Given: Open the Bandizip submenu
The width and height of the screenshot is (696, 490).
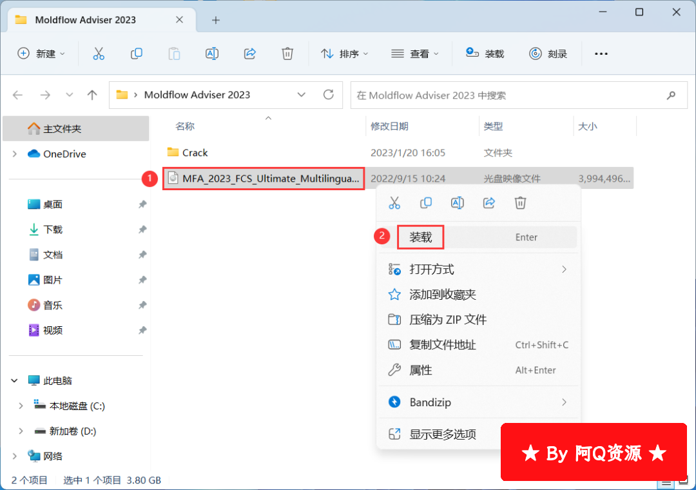Looking at the screenshot, I should click(478, 402).
